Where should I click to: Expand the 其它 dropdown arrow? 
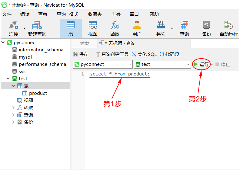point(172,28)
